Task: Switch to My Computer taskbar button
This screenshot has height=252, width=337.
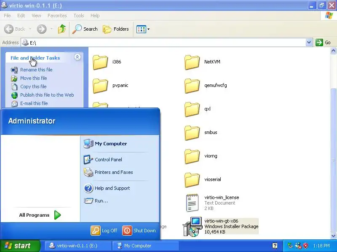Action: (x=146, y=246)
